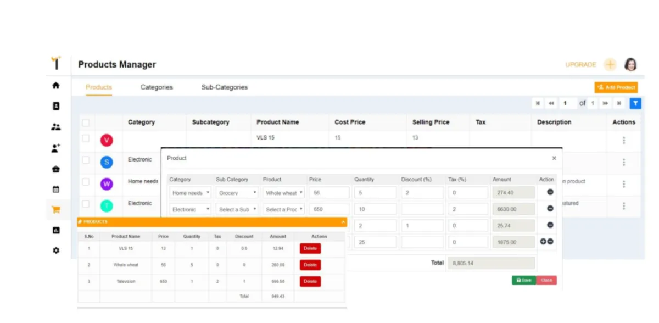
Task: Sort by the Cost Price column header
Action: pyautogui.click(x=350, y=122)
